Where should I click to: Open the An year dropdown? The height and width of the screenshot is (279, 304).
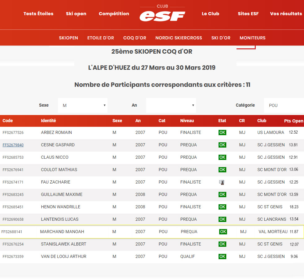(171, 105)
